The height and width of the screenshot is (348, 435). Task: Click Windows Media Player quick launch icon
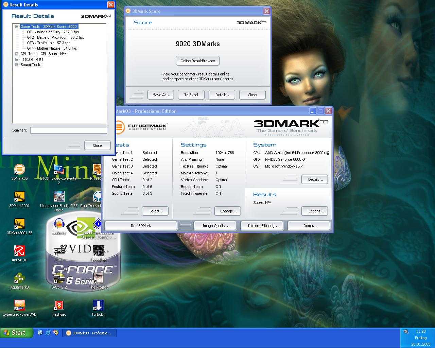coord(56,333)
